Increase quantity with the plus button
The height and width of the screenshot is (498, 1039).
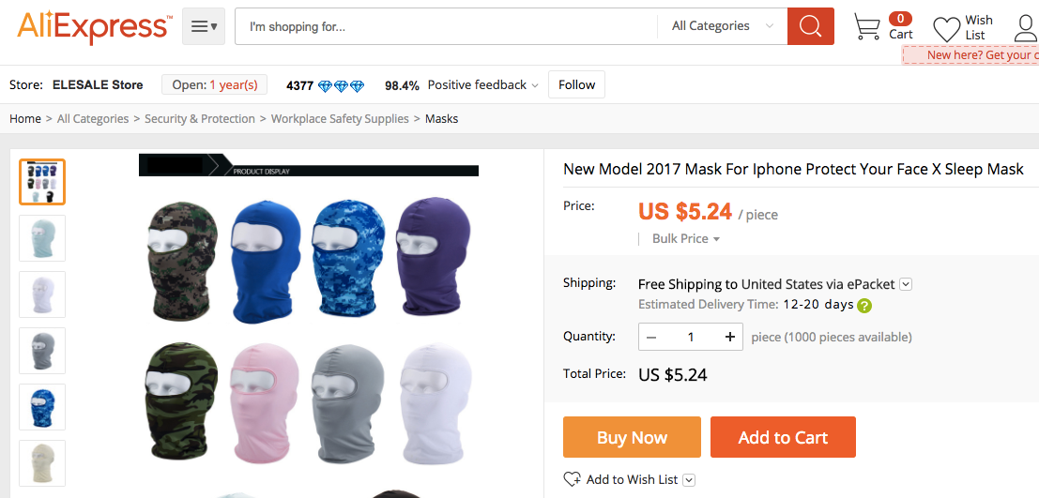[x=729, y=337]
